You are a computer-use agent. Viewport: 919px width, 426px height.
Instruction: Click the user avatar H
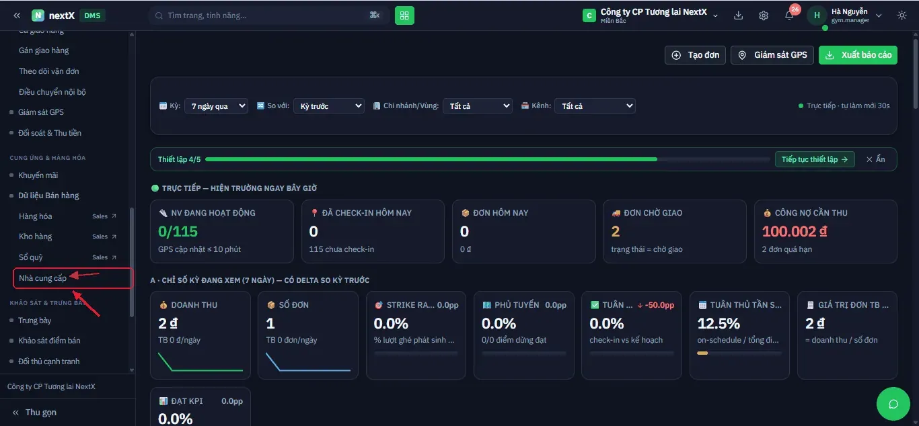pos(817,15)
